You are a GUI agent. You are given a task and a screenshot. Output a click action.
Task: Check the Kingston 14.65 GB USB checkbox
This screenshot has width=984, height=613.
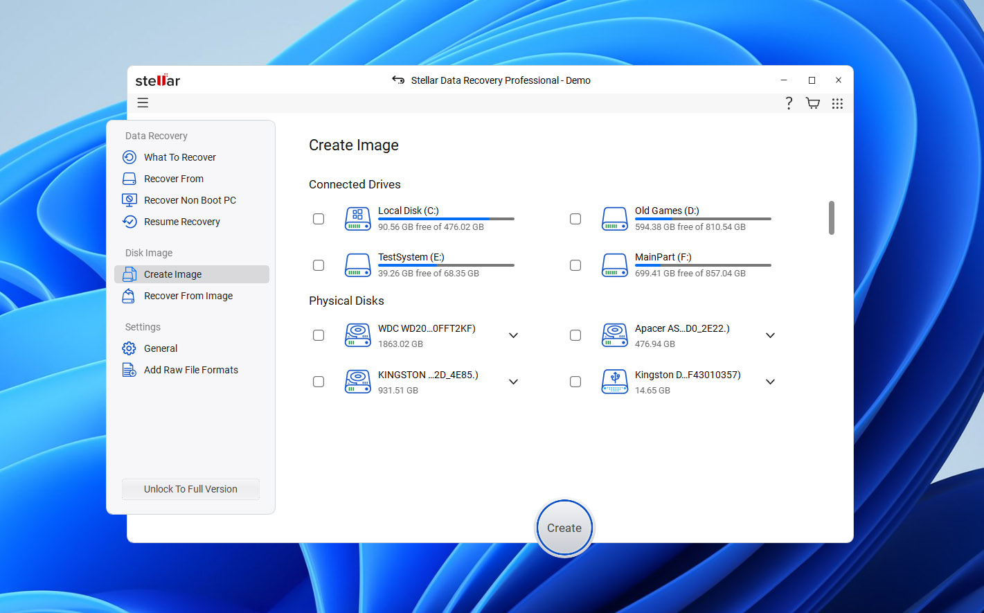coord(575,382)
